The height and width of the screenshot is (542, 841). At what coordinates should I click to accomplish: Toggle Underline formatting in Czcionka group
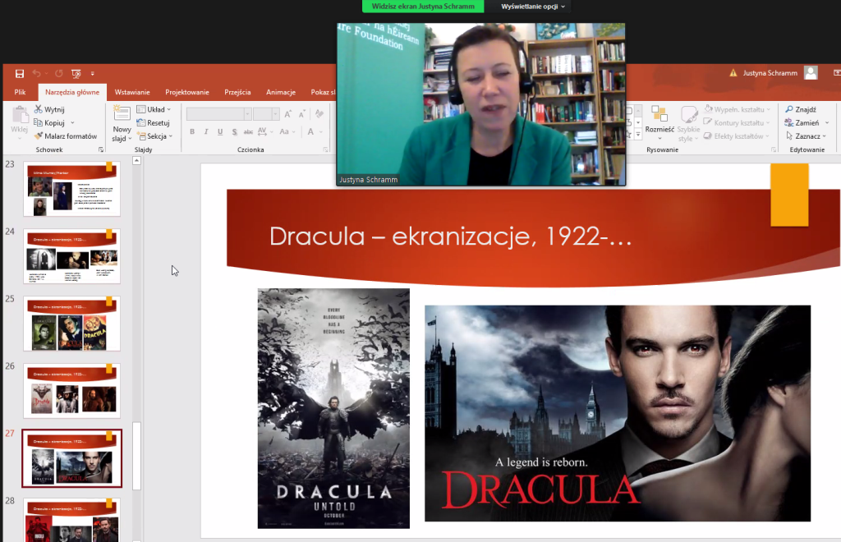[220, 131]
